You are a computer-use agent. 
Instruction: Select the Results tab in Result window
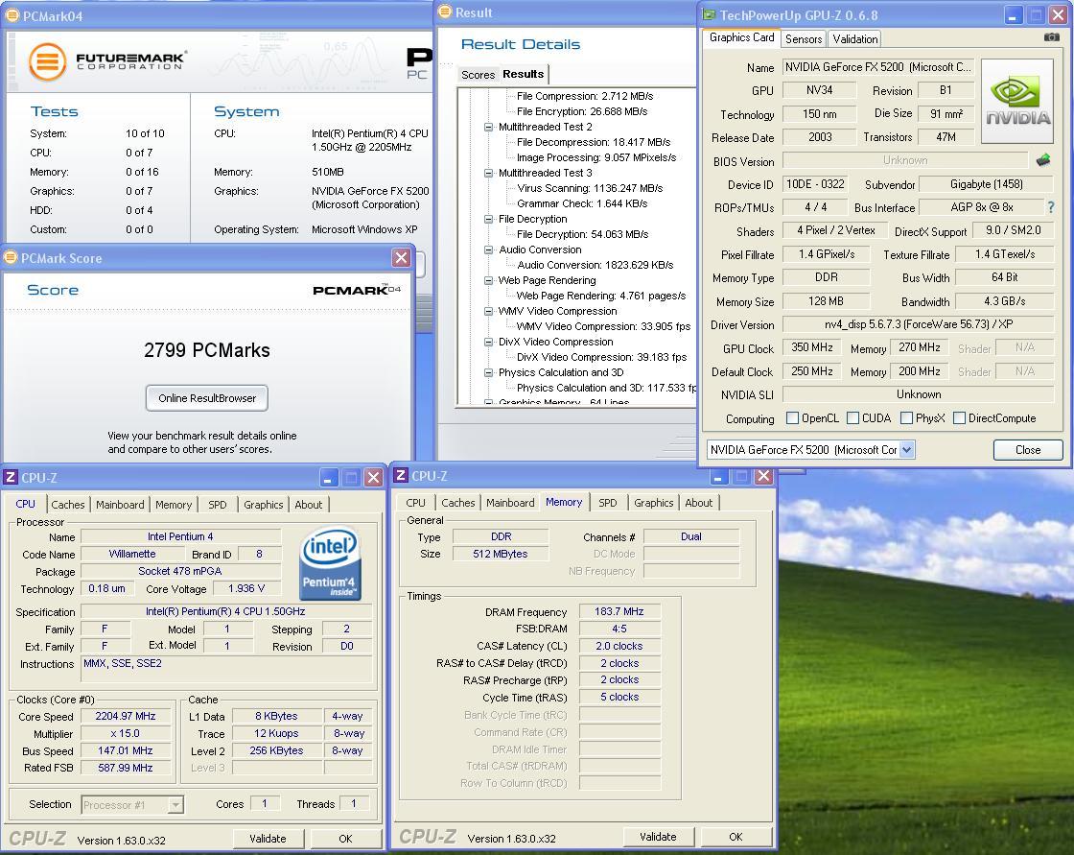524,73
